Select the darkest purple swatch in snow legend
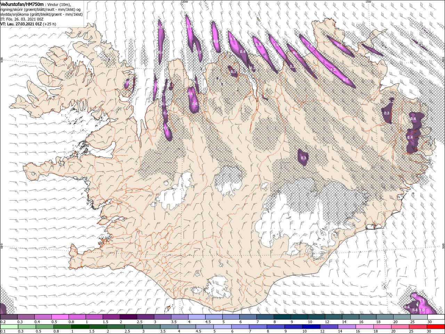This screenshot has height=334, width=445. click(128, 317)
